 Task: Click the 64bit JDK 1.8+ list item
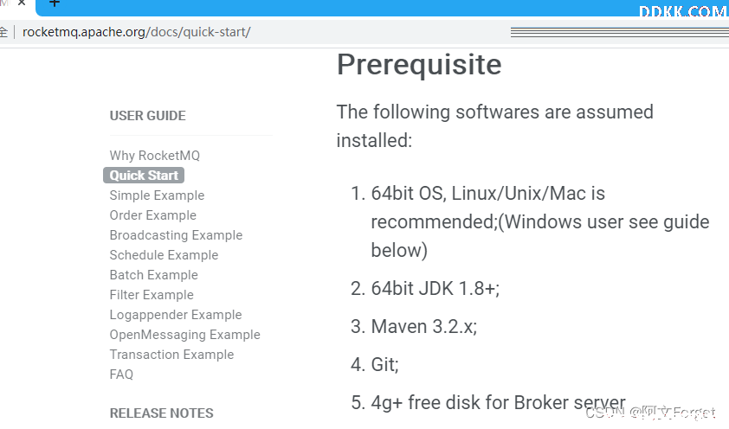pyautogui.click(x=435, y=289)
